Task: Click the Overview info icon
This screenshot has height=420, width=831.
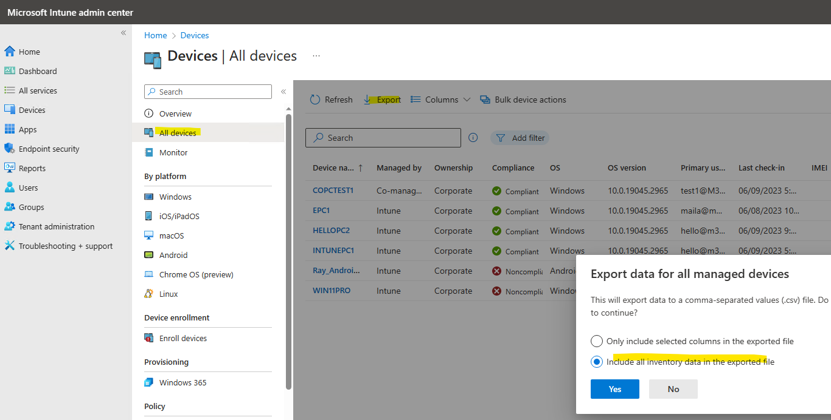Action: [x=149, y=113]
